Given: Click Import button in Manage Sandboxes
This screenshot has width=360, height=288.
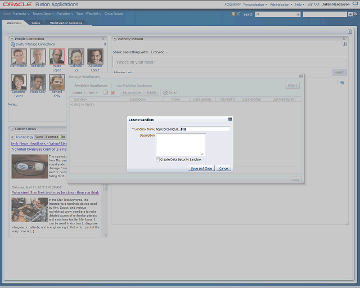Looking at the screenshot, I should [292, 85].
